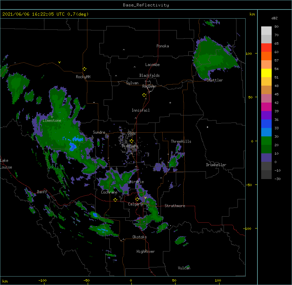
Task: Click the Base_Reflectivity title text
Action: tap(146, 5)
